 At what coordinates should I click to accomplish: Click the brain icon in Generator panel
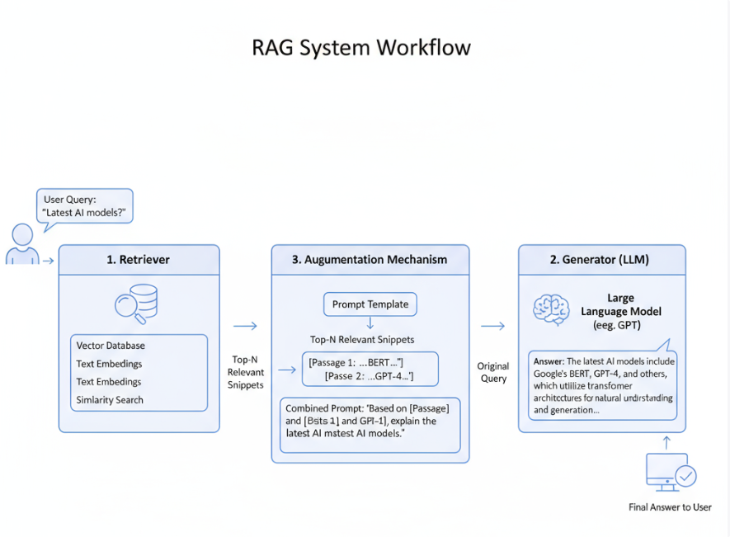[551, 310]
